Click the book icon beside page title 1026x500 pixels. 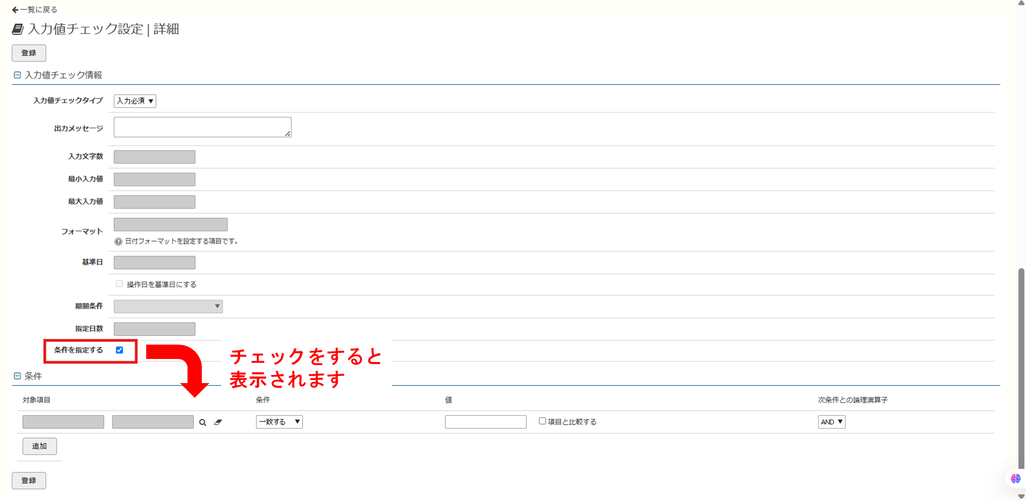(18, 29)
